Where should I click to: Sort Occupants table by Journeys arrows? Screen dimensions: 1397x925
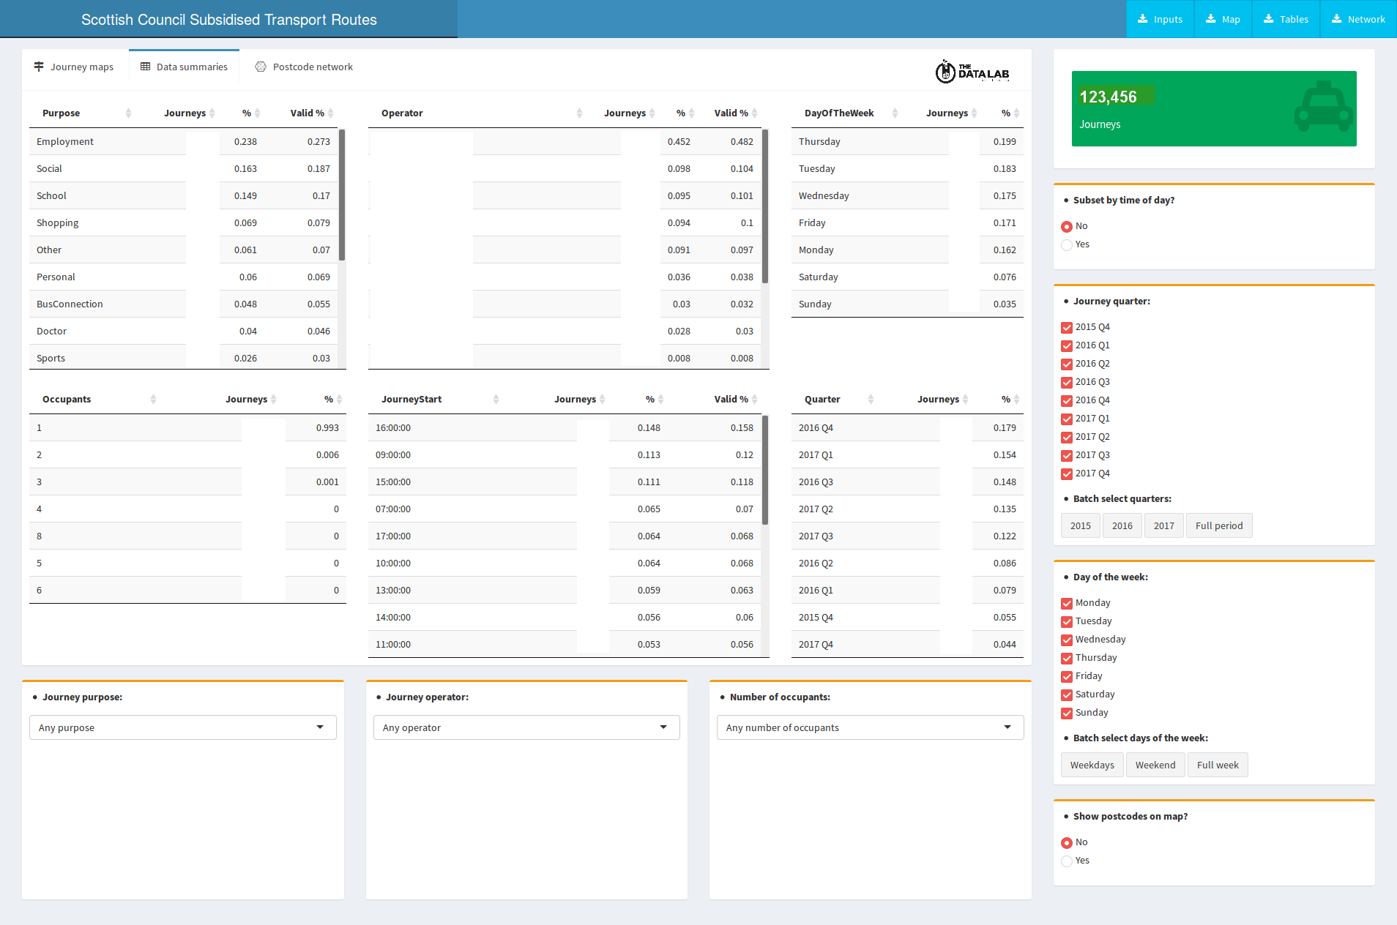[x=273, y=399]
